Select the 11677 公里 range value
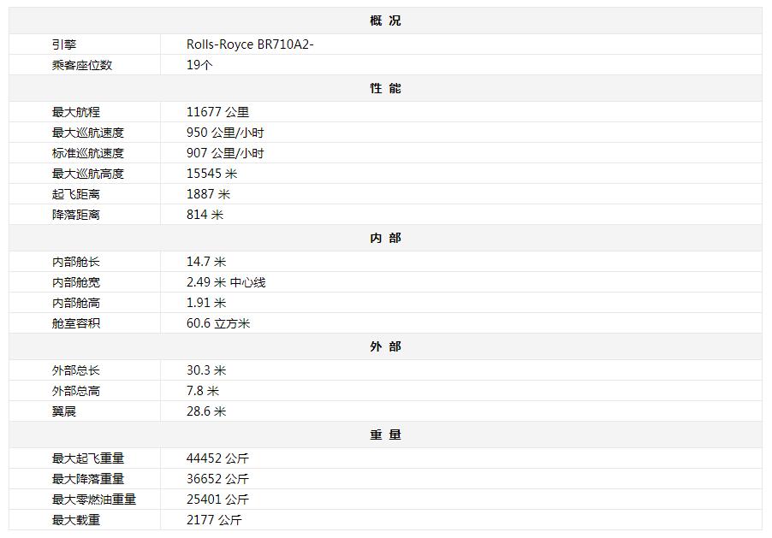 217,112
